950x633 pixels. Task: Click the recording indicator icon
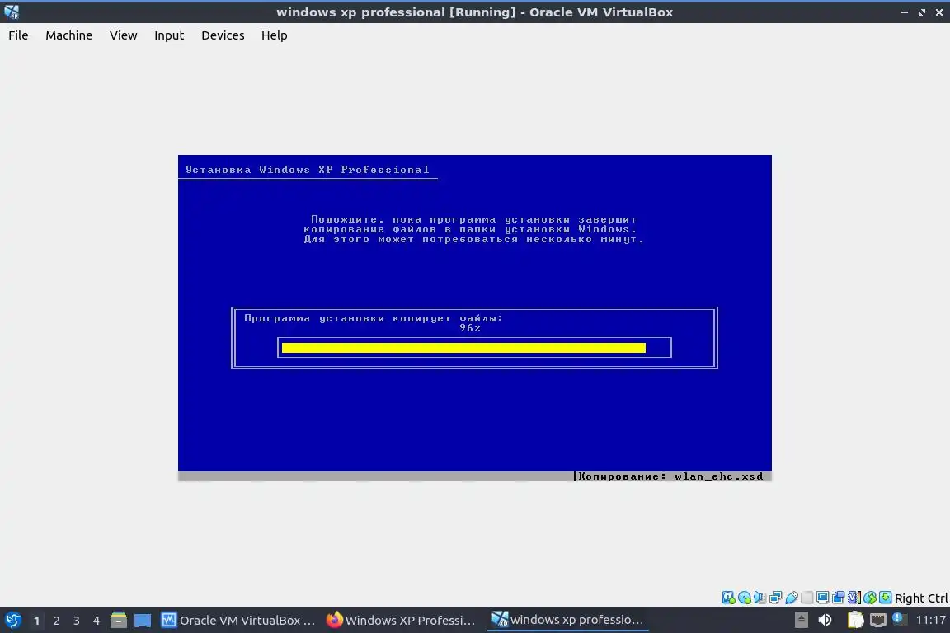pos(839,598)
